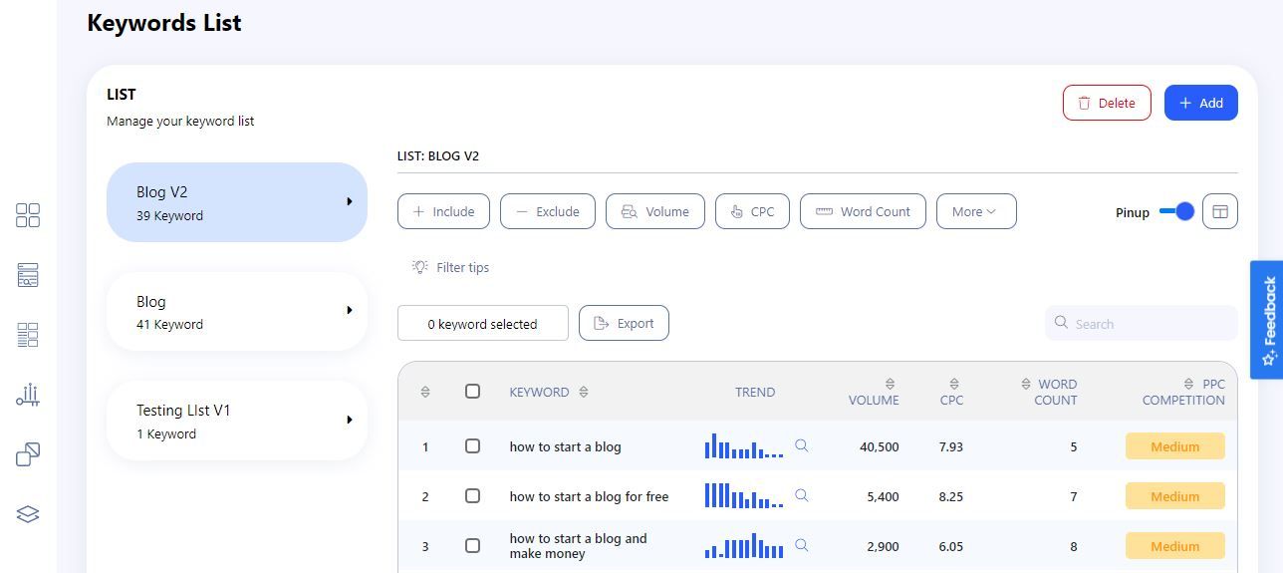Screen dimensions: 1283x573
Task: Open the copy squares sidebar icon
Action: (x=28, y=454)
